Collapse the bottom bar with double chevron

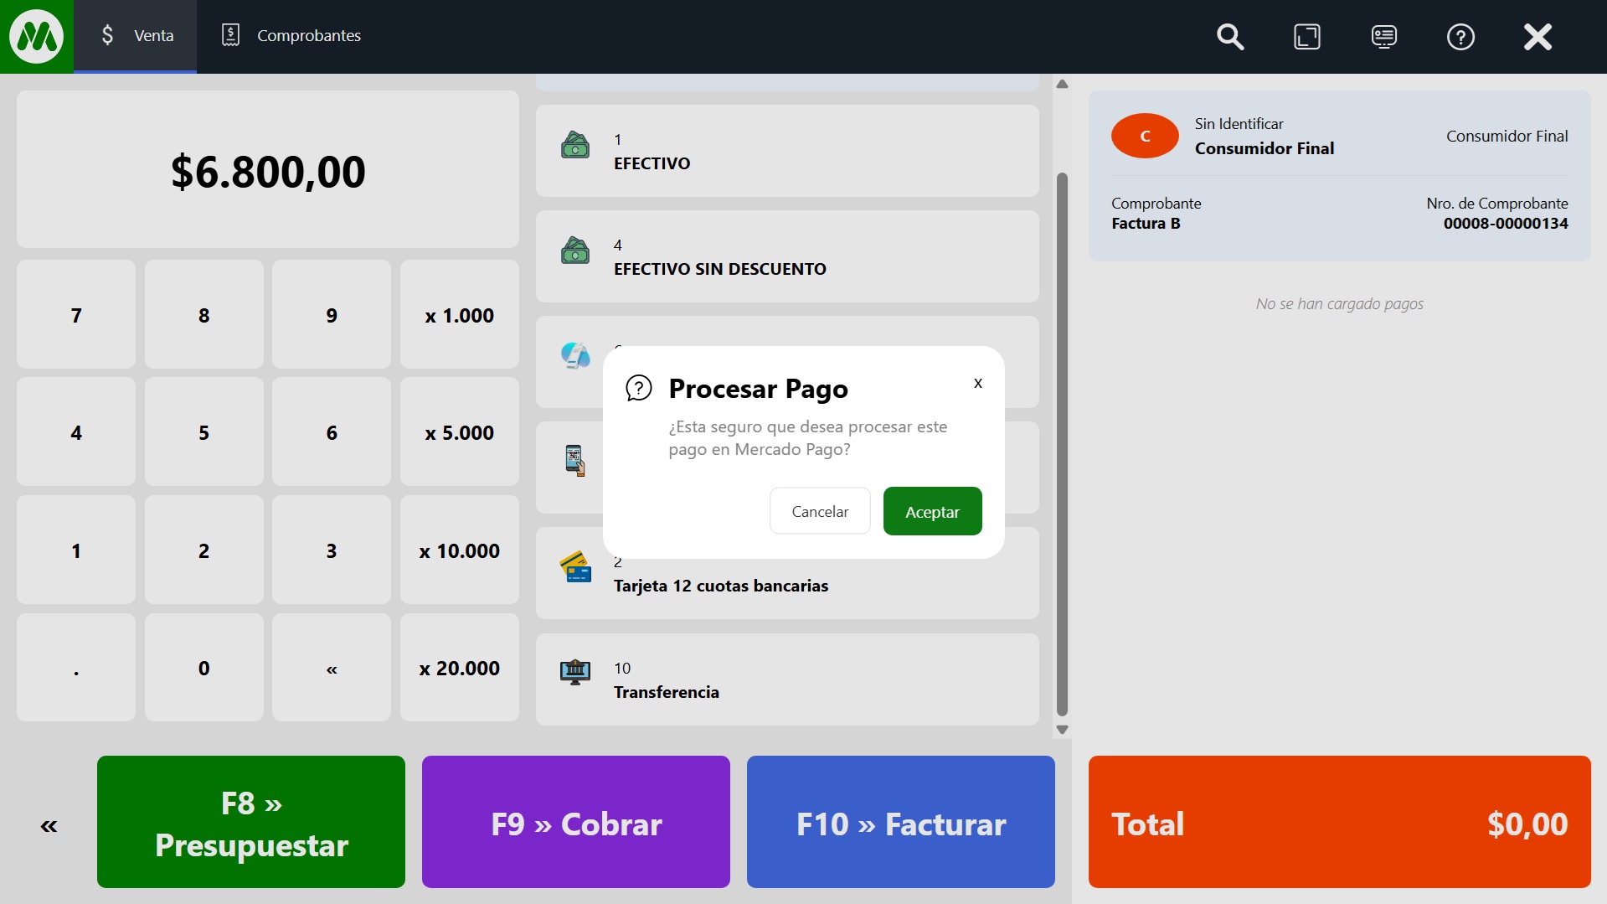click(49, 826)
